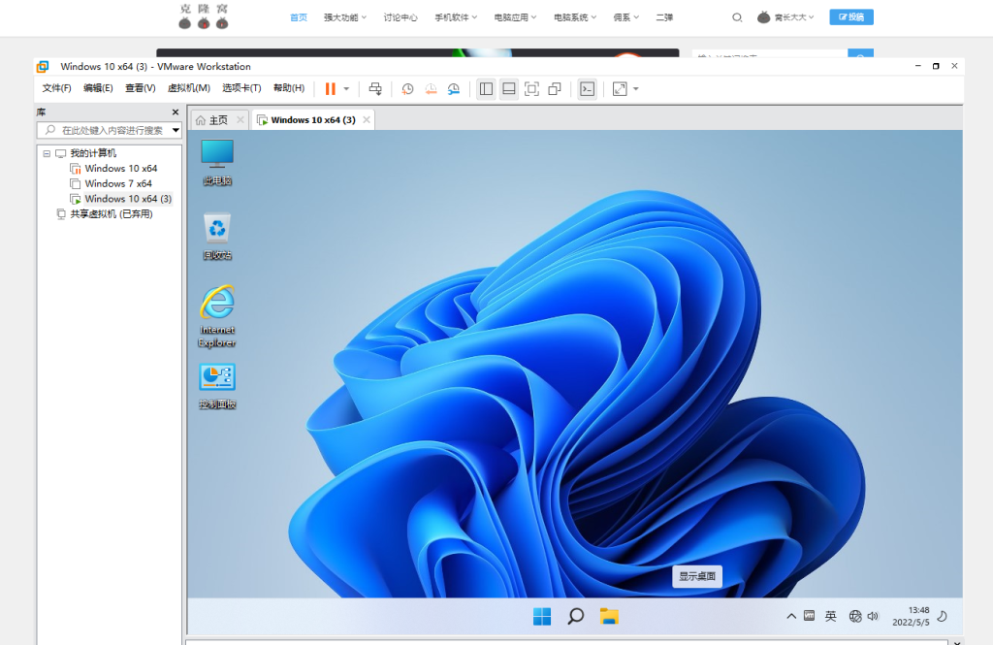Take a snapshot of this virtual machine

(407, 88)
